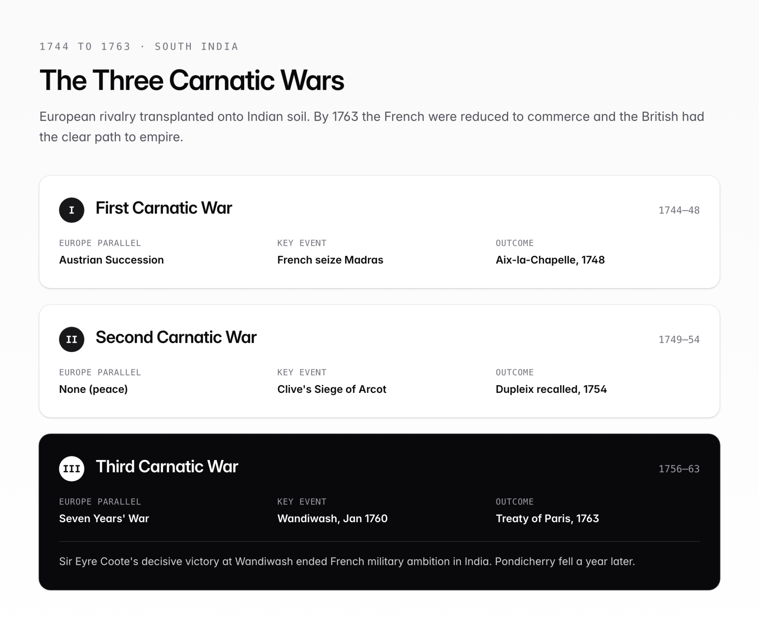Click the Dupleix recalled, 1754 outcome
Viewport: 759px width, 629px height.
[x=551, y=389]
